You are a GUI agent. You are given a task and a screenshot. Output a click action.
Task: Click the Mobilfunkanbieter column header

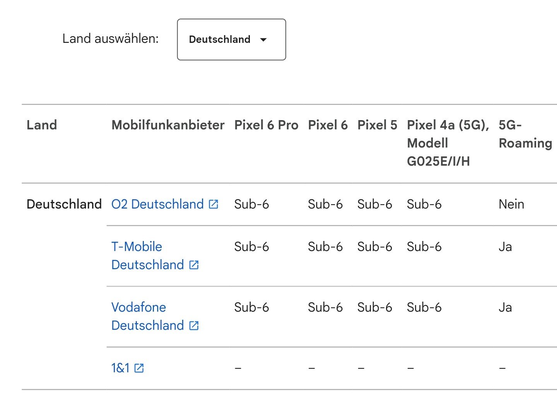pyautogui.click(x=168, y=125)
